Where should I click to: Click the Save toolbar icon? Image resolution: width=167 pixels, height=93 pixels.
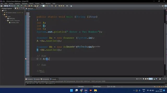pos(5,6)
